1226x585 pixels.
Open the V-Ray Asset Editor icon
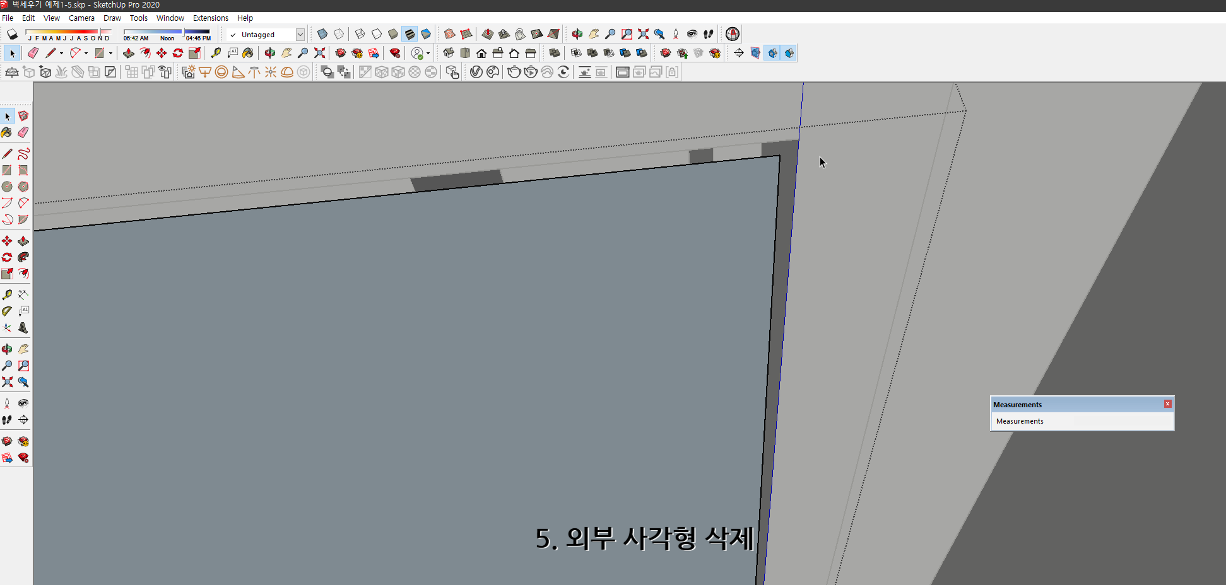tap(476, 72)
